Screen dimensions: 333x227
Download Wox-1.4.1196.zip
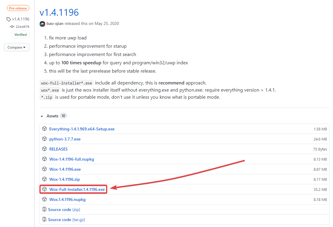click(65, 179)
